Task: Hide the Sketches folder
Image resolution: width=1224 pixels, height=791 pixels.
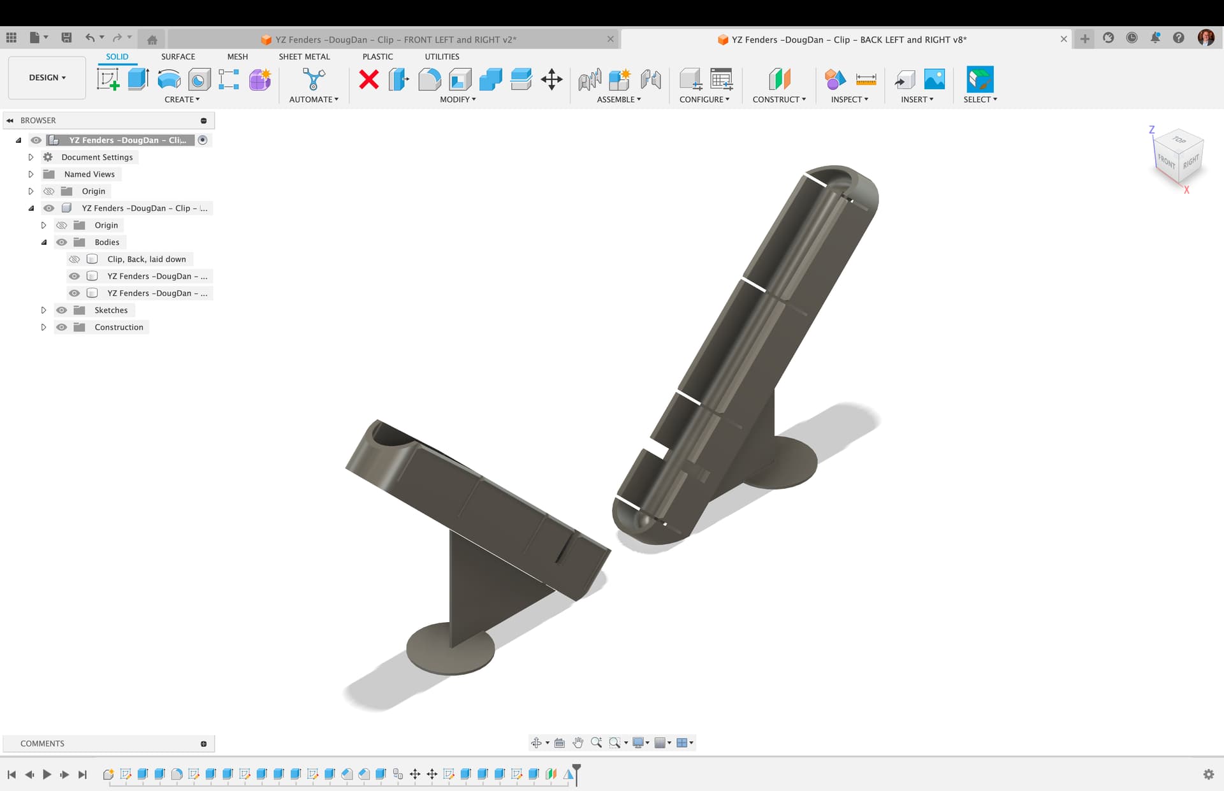Action: coord(62,310)
